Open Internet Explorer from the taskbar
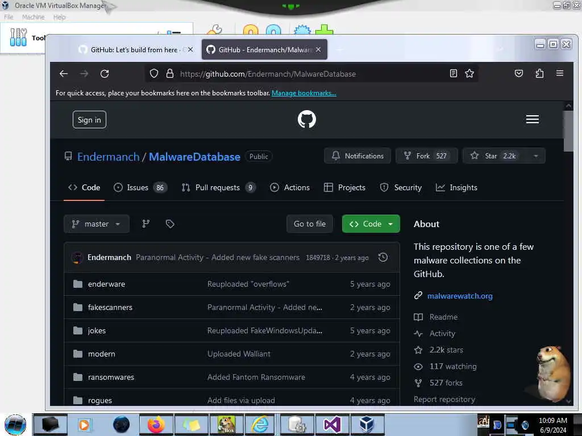The width and height of the screenshot is (582, 436). tap(260, 425)
